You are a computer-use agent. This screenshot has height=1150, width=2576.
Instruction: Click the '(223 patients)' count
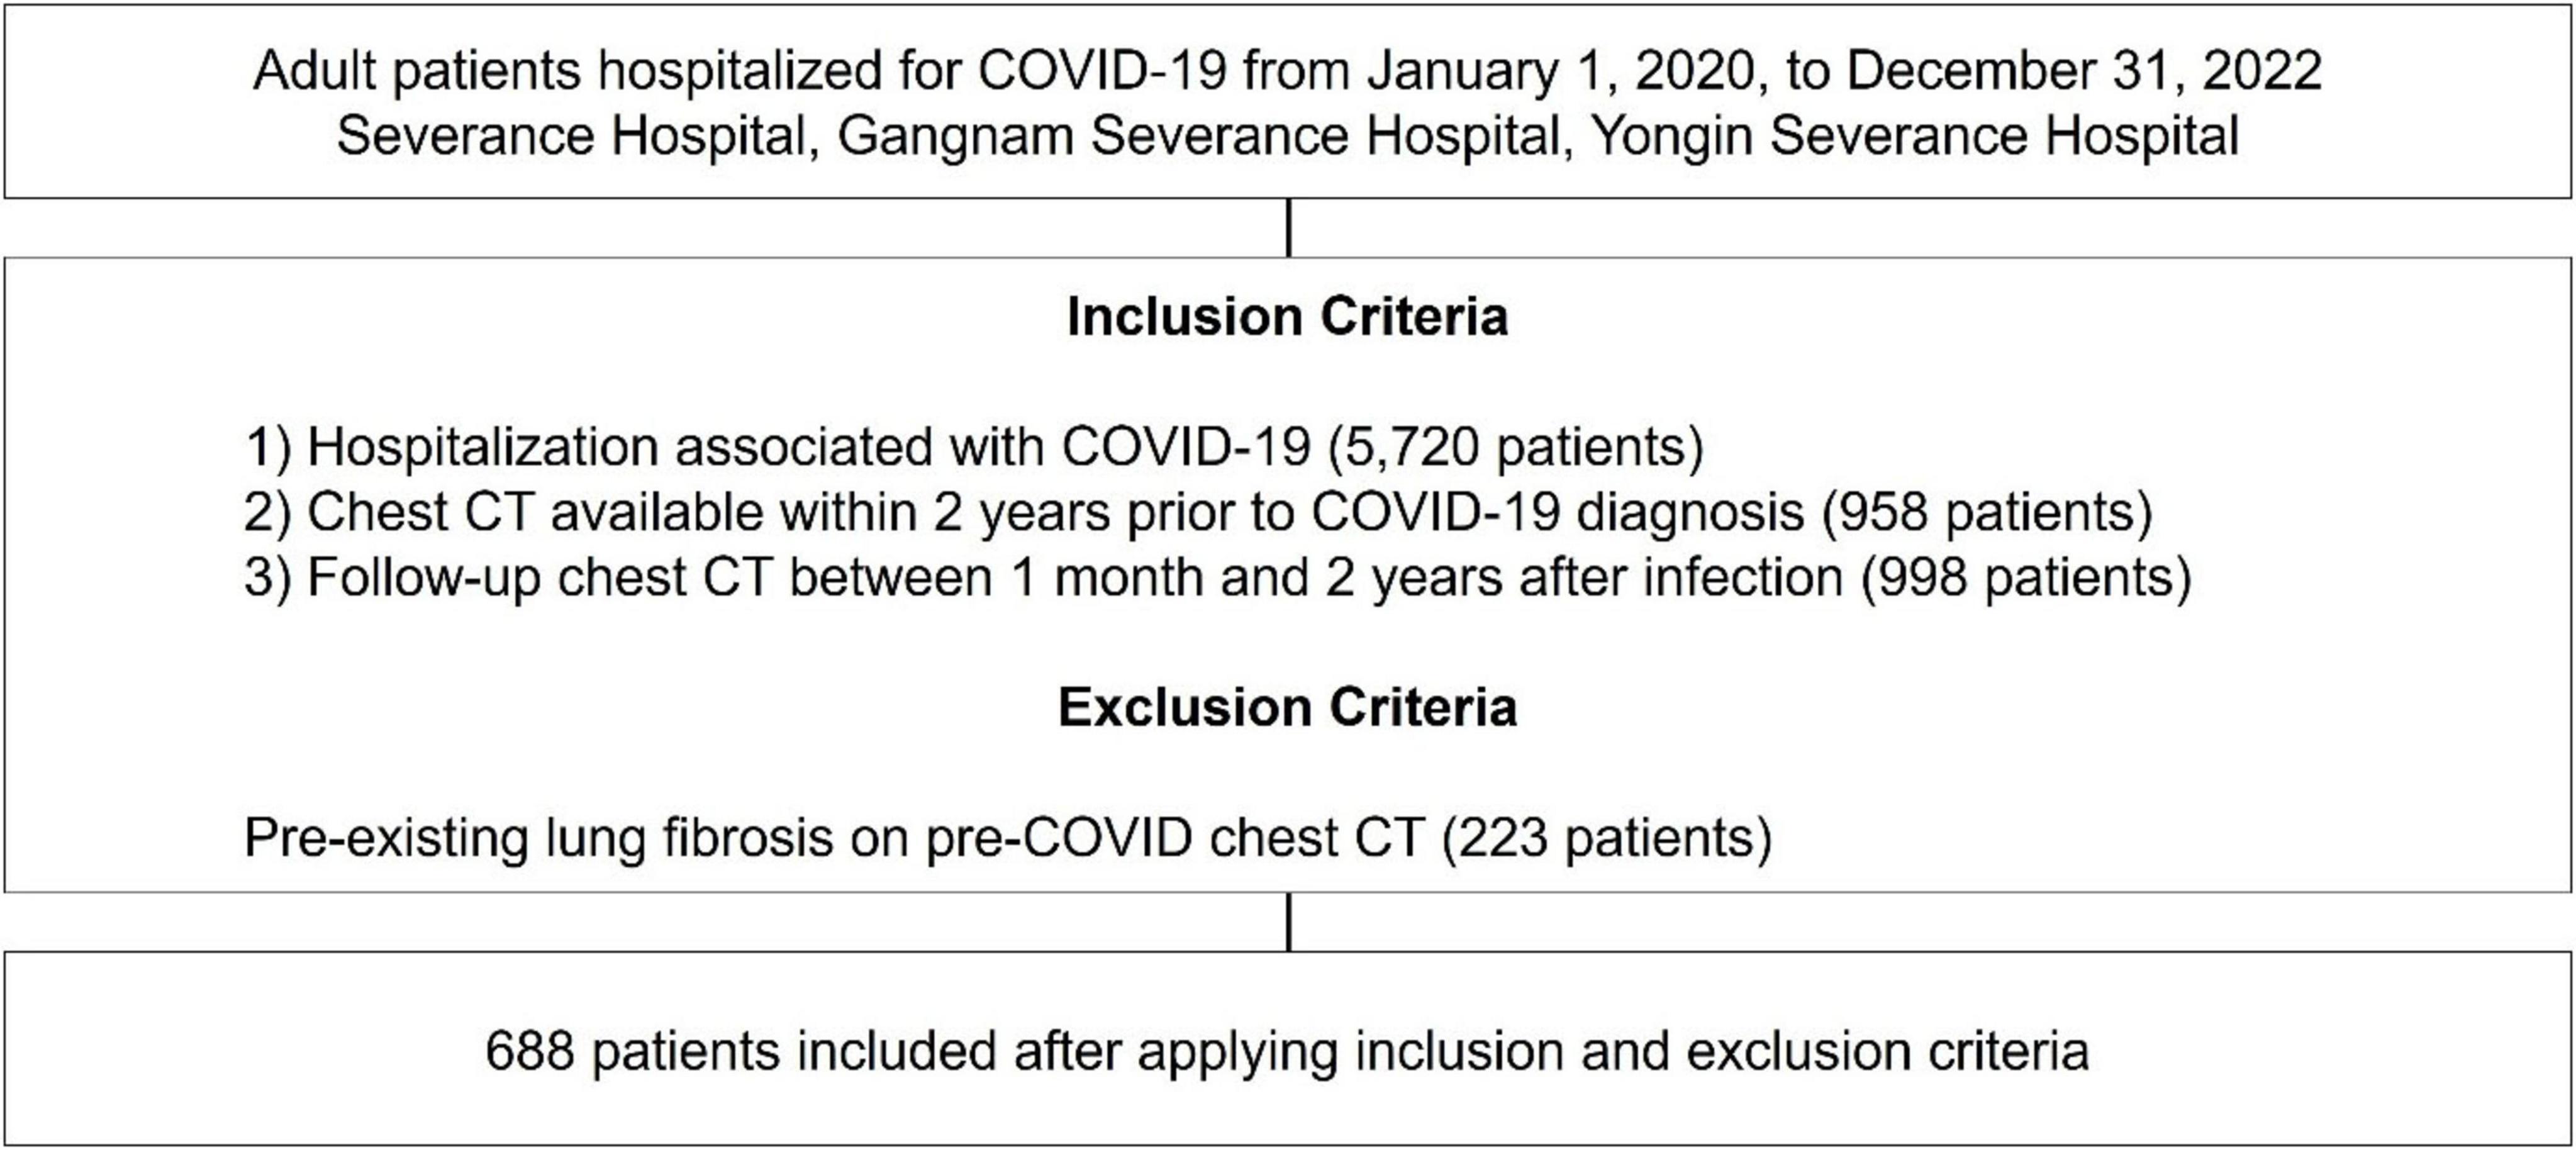click(x=1606, y=838)
